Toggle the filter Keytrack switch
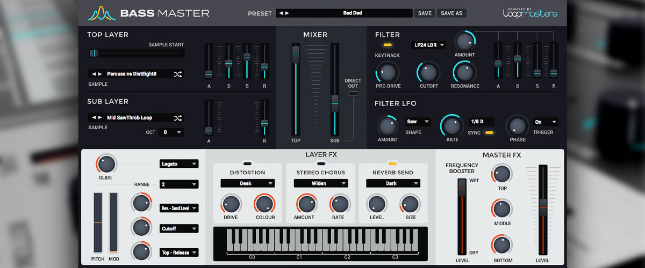Image resolution: width=645 pixels, height=268 pixels. [387, 45]
